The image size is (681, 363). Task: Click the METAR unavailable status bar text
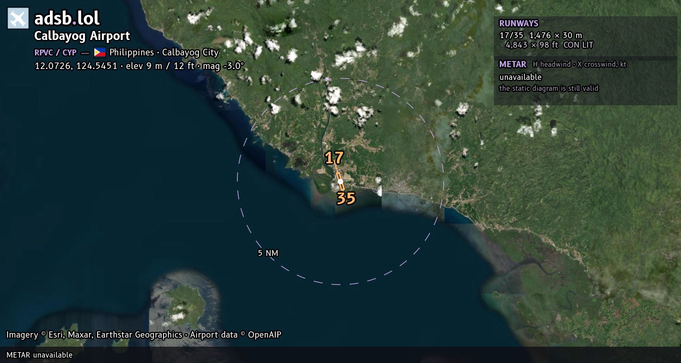click(39, 355)
